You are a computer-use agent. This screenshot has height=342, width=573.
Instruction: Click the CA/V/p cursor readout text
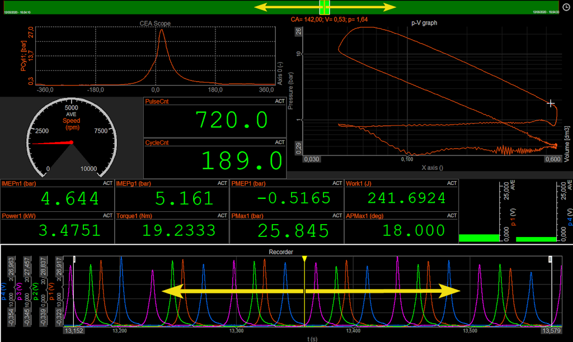click(x=329, y=20)
